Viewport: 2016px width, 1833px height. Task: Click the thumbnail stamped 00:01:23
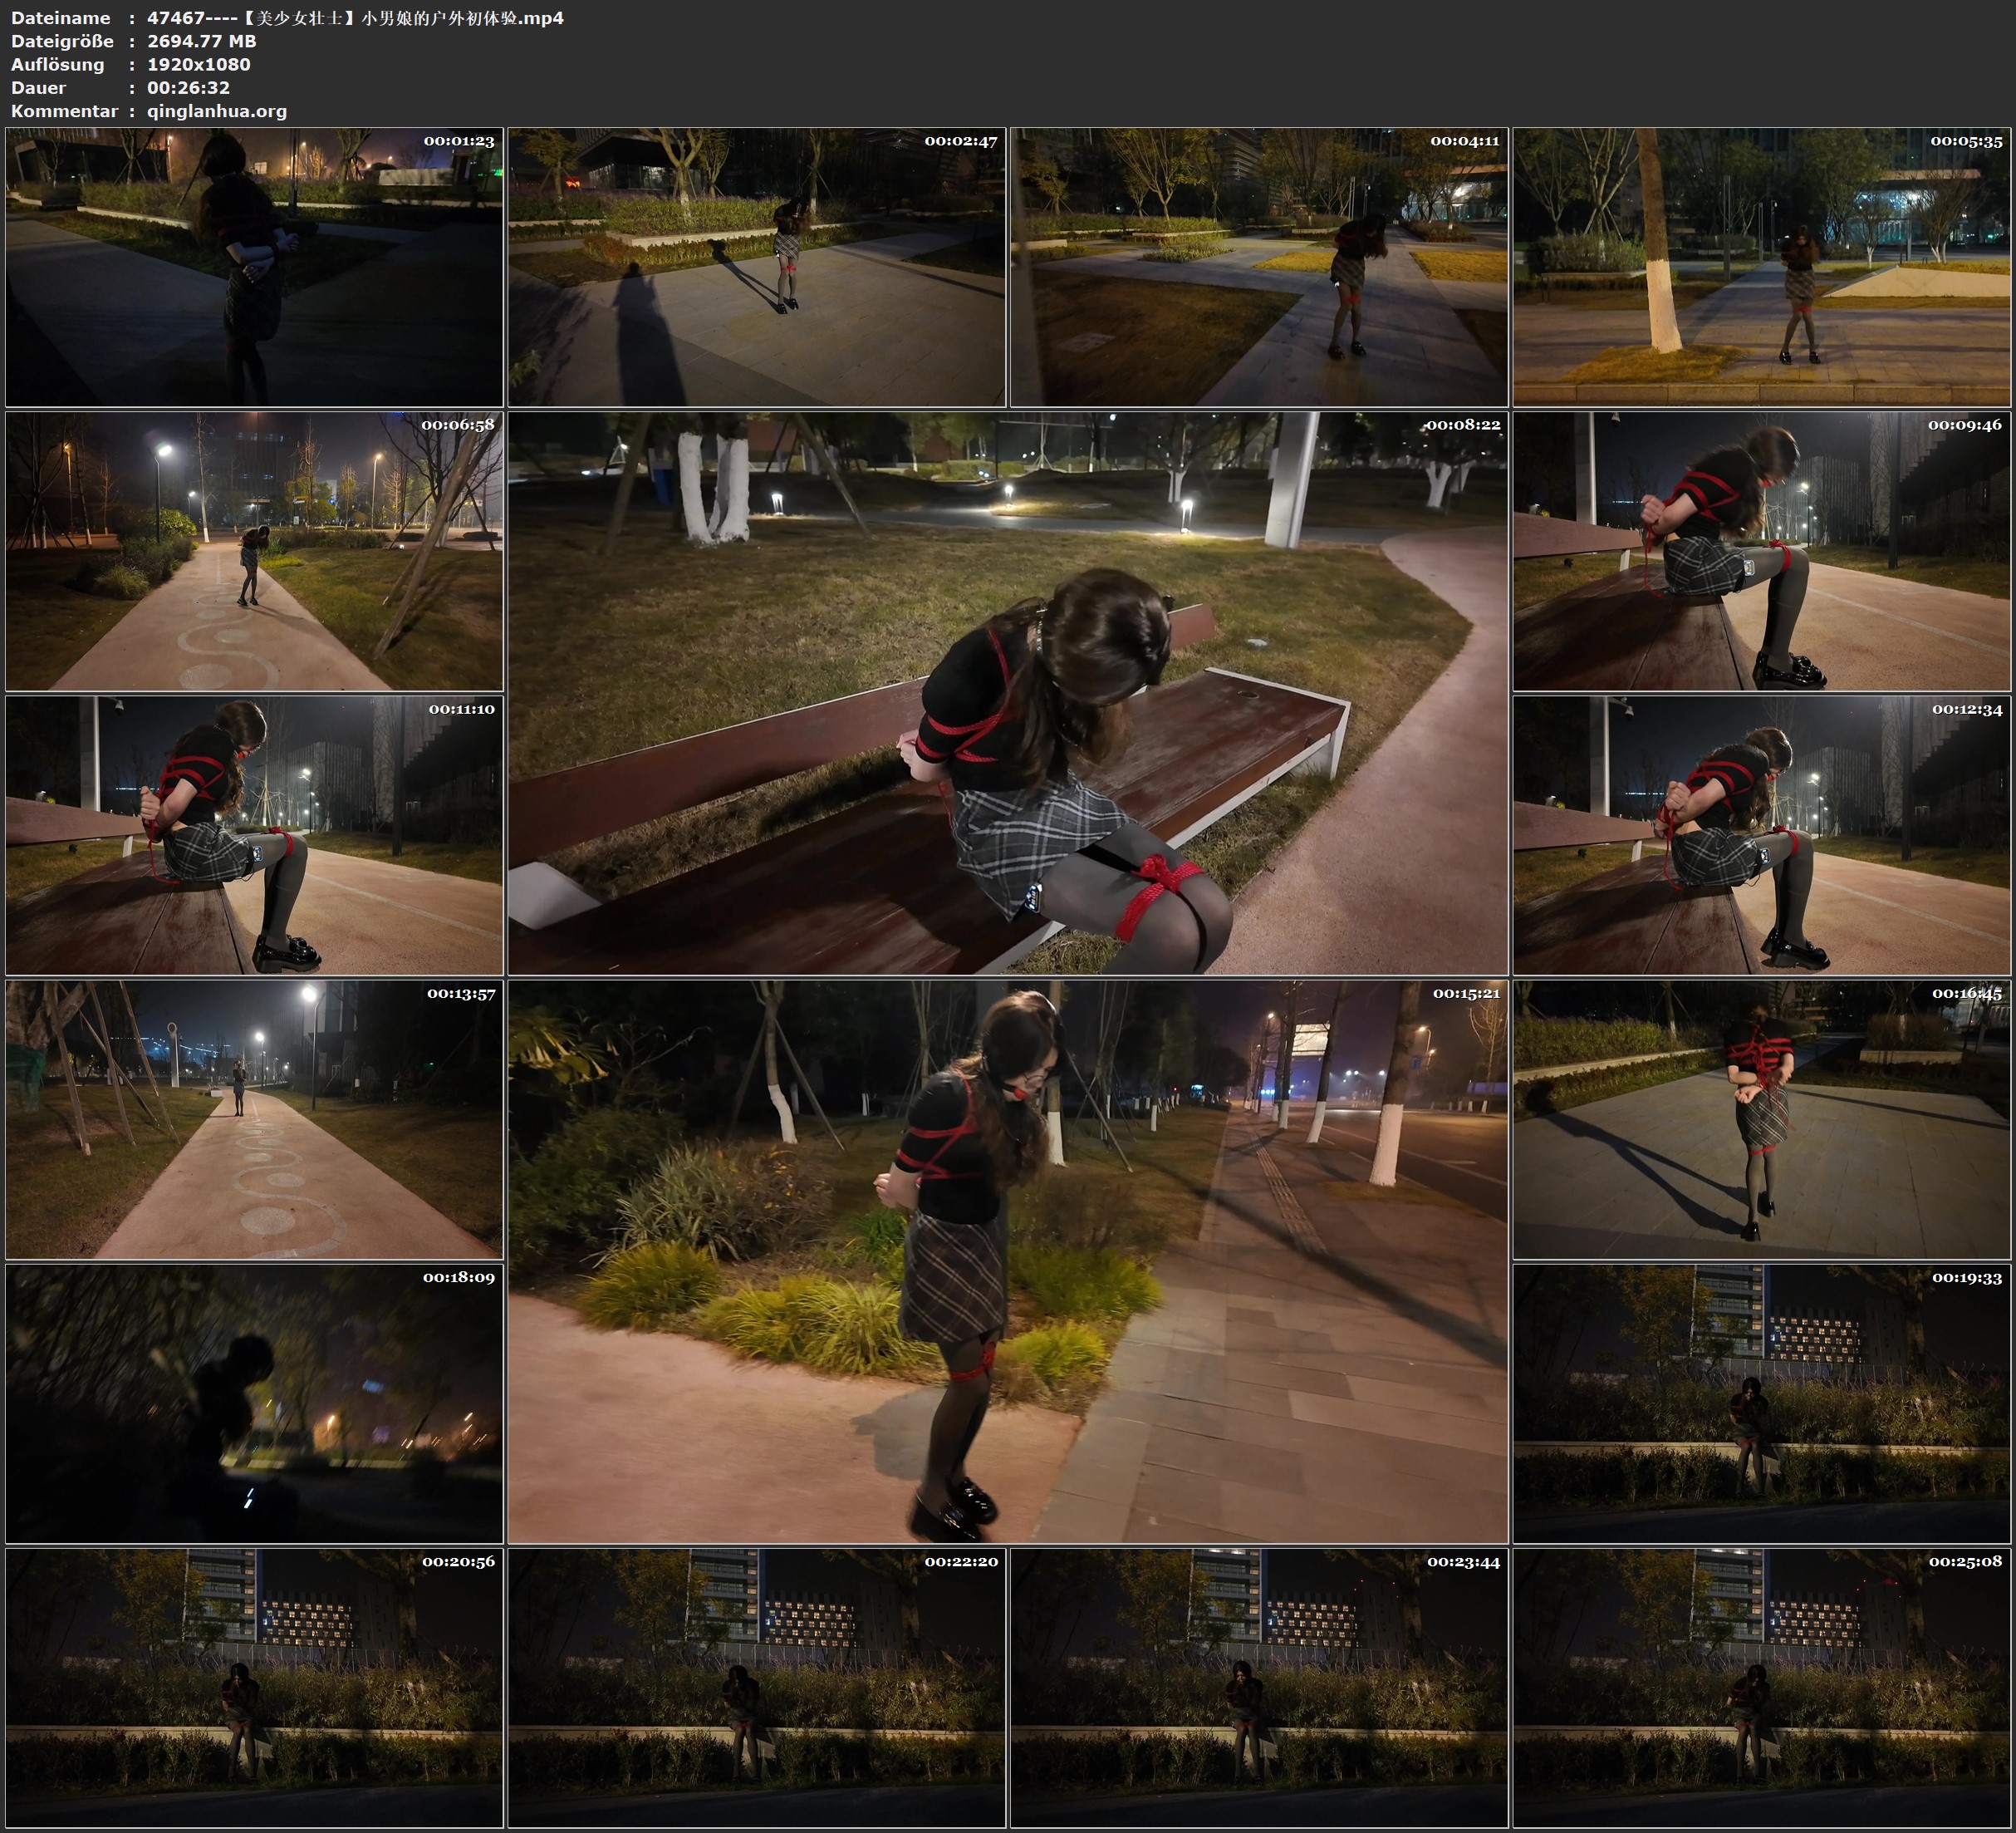[254, 266]
